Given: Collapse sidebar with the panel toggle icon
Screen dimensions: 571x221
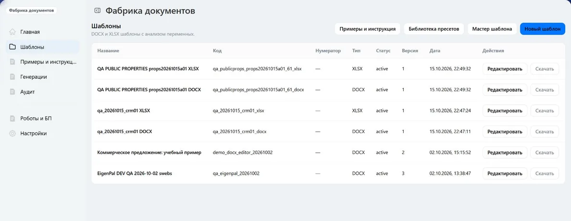Looking at the screenshot, I should [x=97, y=11].
